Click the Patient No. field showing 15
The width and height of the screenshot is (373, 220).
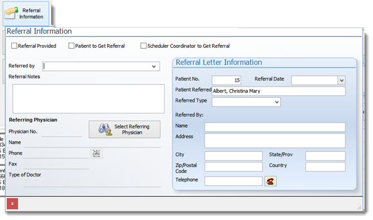pyautogui.click(x=227, y=80)
